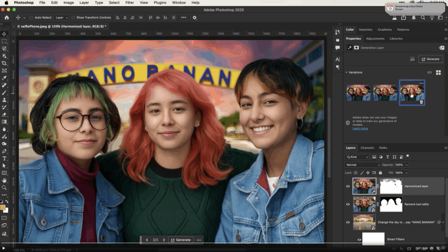This screenshot has height=252, width=448.
Task: Select the Crop tool
Action: pos(4,63)
